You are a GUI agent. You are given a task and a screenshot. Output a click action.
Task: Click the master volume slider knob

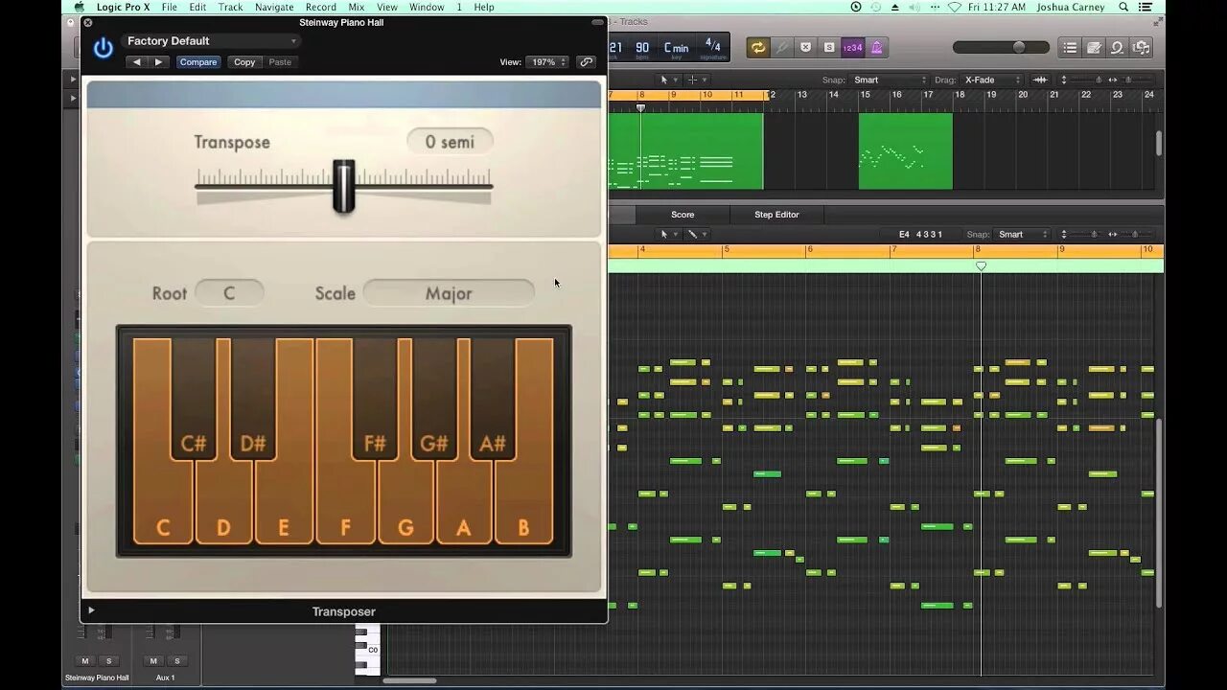point(1019,47)
